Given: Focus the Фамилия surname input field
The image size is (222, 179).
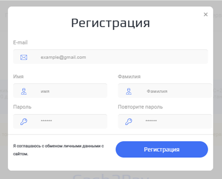Looking at the screenshot, I should pyautogui.click(x=165, y=91).
